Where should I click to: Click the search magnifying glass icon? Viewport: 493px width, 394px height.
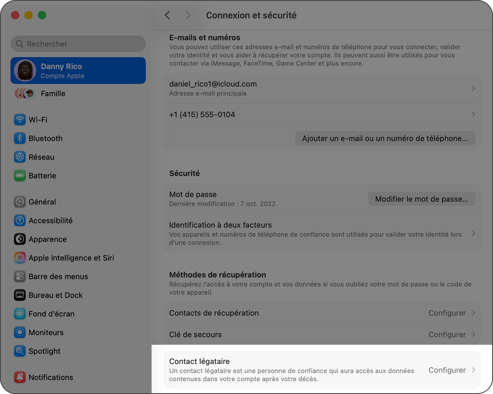pyautogui.click(x=19, y=44)
